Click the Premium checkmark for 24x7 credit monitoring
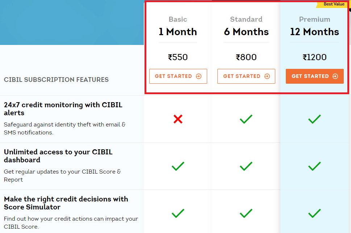Screen dimensions: 351x233 (314, 119)
